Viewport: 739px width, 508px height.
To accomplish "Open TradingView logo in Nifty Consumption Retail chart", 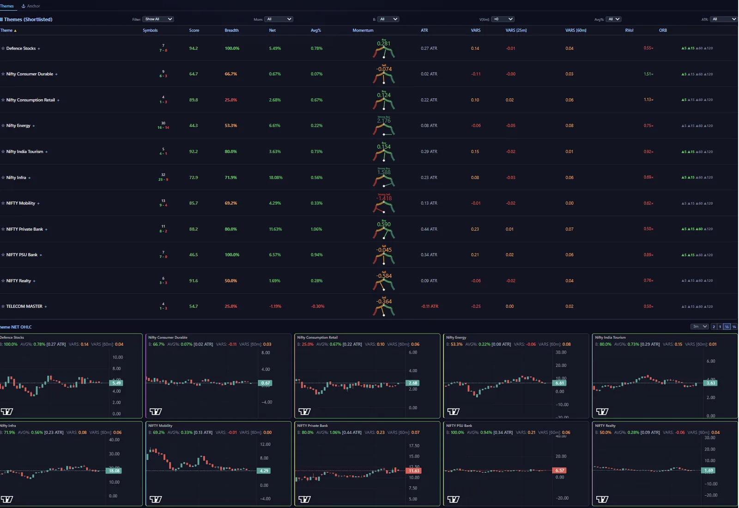I will click(305, 412).
